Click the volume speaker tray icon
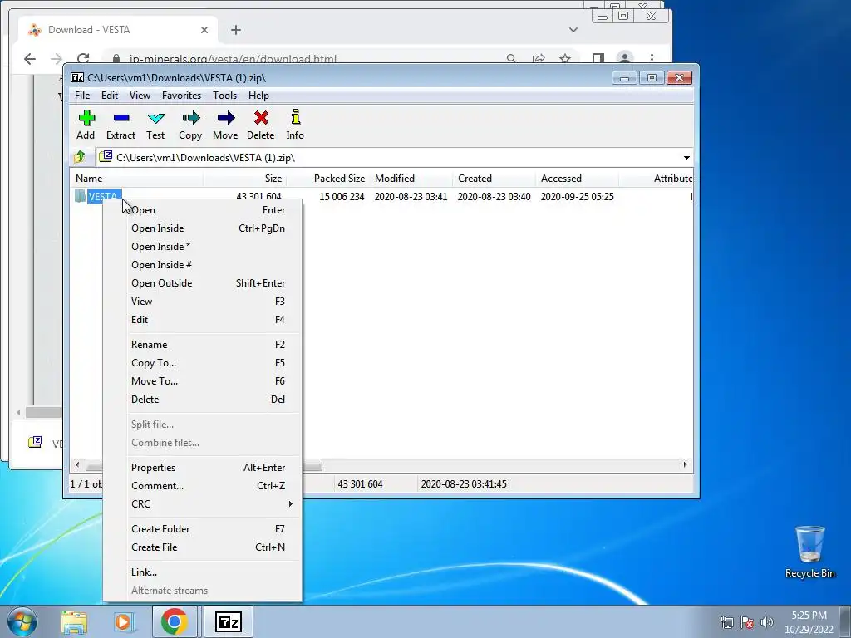851x638 pixels. click(767, 622)
